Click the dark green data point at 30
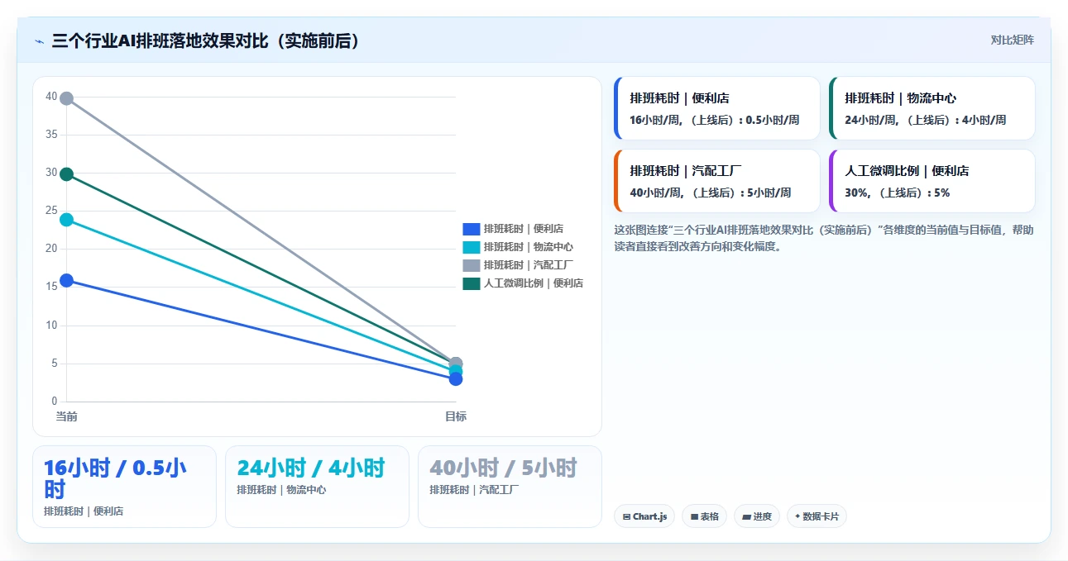This screenshot has height=561, width=1068. (67, 174)
